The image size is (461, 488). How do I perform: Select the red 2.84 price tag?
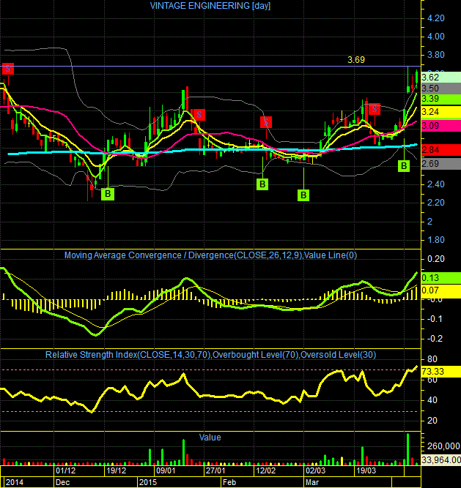click(x=440, y=150)
